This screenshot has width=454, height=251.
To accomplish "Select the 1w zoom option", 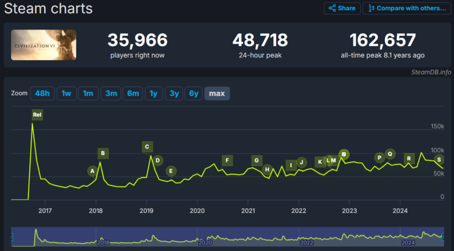I will 67,94.
